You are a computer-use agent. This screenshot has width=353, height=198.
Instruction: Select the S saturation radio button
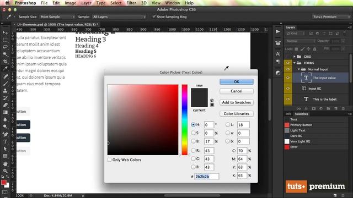pos(193,133)
